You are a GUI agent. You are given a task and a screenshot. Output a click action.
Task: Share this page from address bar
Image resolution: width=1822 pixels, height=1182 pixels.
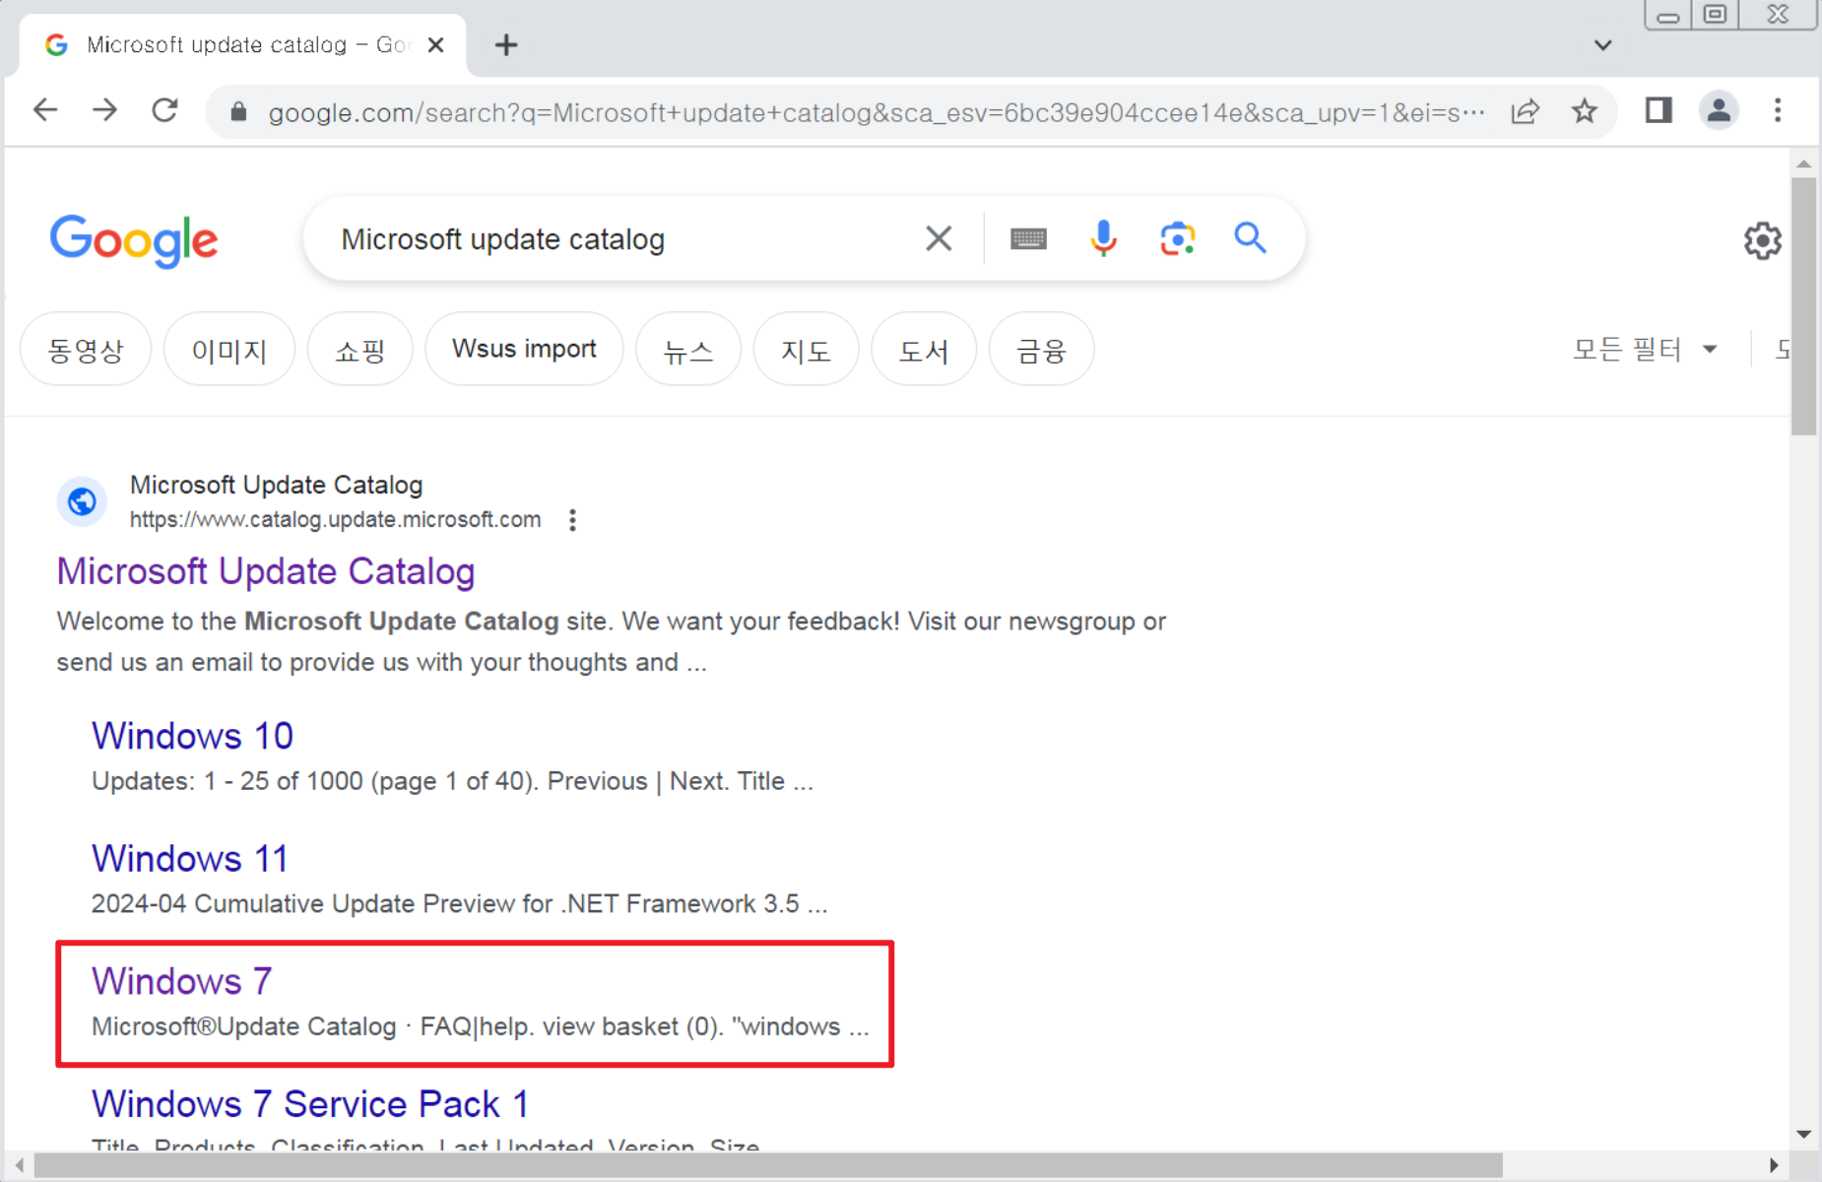click(x=1525, y=111)
